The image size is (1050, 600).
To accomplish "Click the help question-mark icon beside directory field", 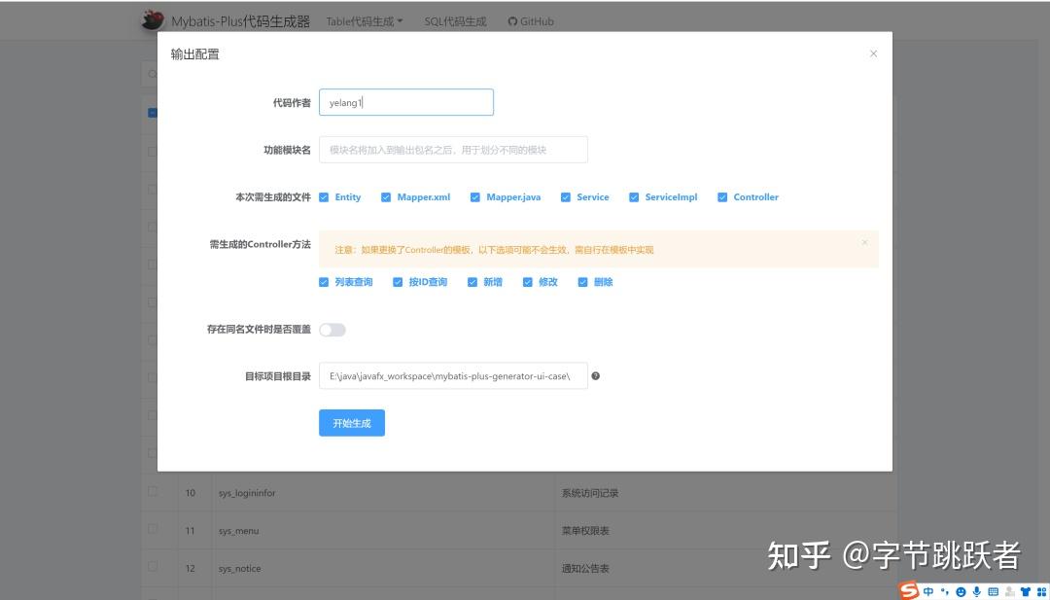I will 596,375.
